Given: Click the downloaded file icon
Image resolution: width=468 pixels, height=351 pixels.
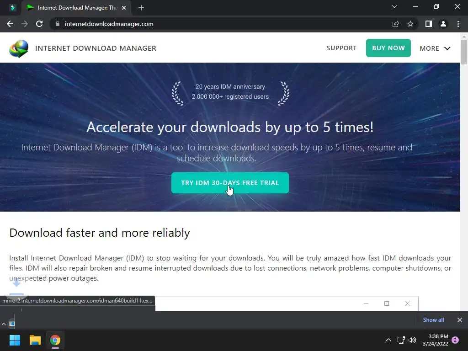Looking at the screenshot, I should tap(12, 324).
